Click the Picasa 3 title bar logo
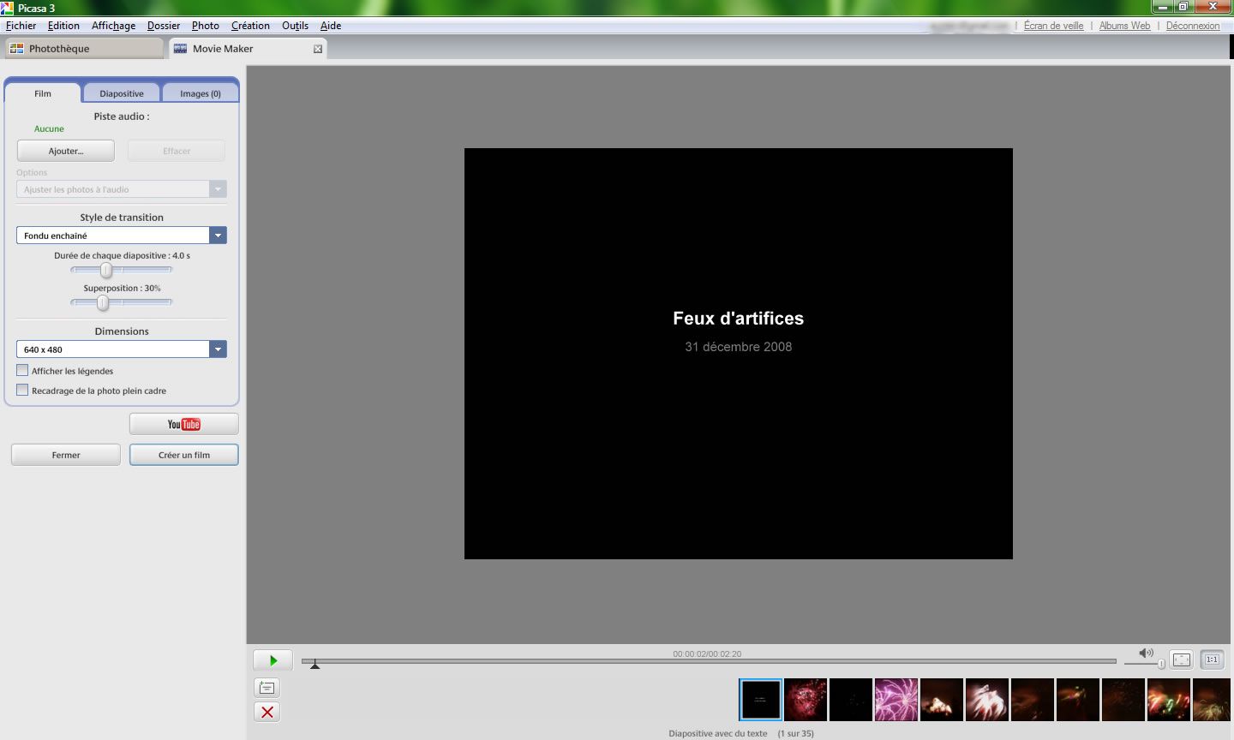This screenshot has height=740, width=1234. pyautogui.click(x=7, y=8)
